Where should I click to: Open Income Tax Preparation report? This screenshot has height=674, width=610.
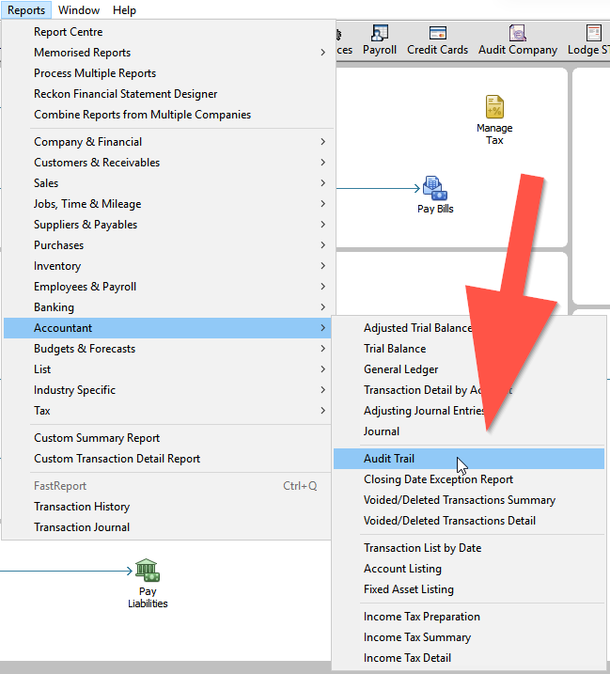click(469, 617)
